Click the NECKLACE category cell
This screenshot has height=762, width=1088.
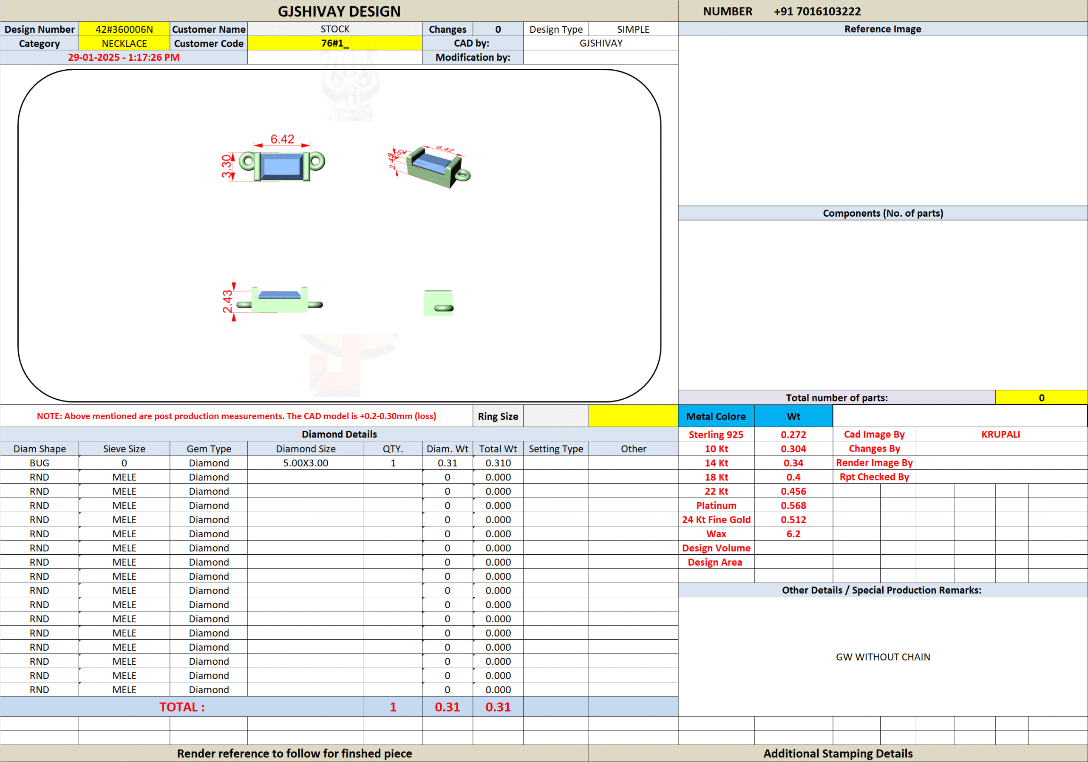click(124, 44)
